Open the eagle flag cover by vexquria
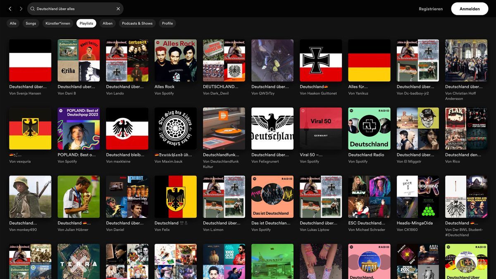The width and height of the screenshot is (496, 279). click(30, 129)
